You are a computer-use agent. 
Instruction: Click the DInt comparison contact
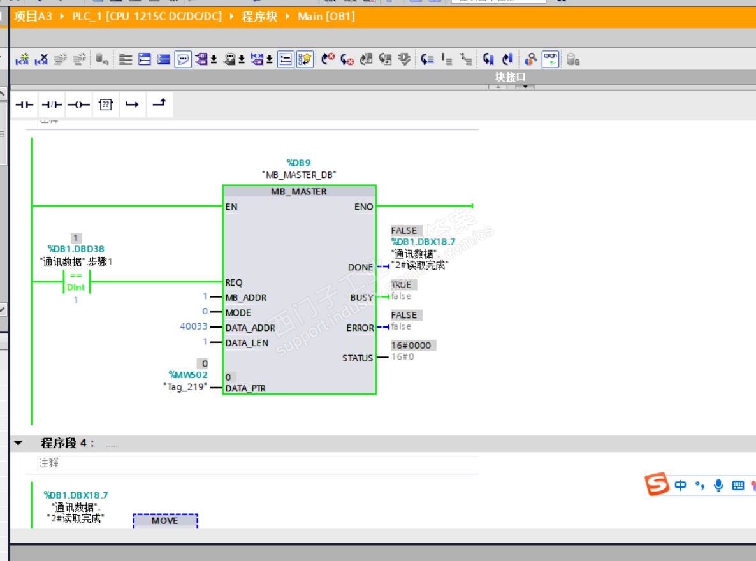[x=76, y=281]
